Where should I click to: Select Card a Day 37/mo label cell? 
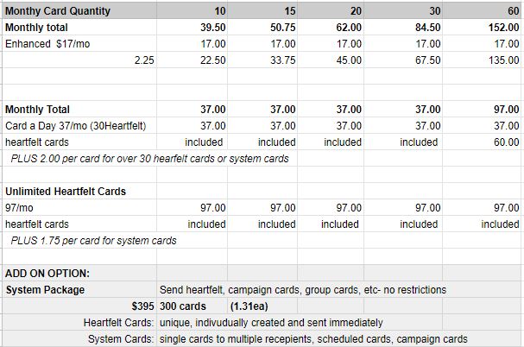tap(79, 126)
